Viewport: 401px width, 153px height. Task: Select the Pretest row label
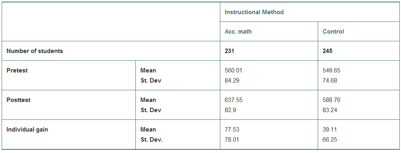[17, 70]
